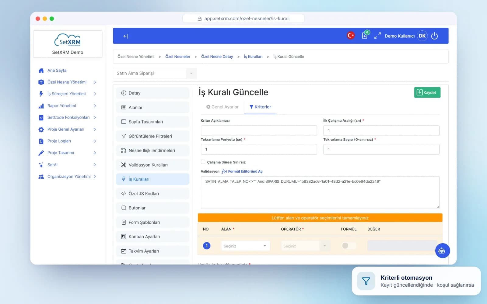Image resolution: width=487 pixels, height=304 pixels.
Task: Open İş Kuralları side menu item
Action: coord(152,179)
